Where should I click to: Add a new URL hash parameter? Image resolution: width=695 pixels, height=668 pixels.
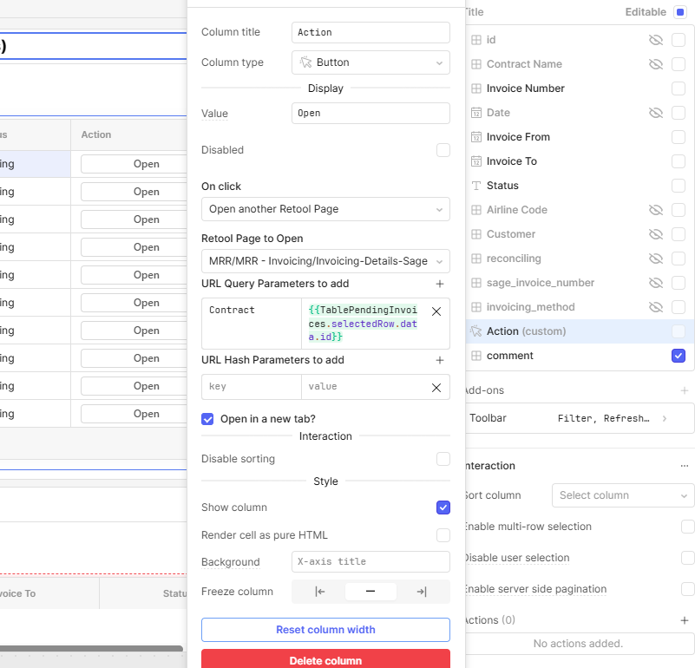click(x=439, y=360)
